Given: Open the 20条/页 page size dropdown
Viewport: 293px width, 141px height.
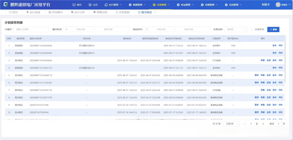Looking at the screenshot, I should [x=231, y=124].
